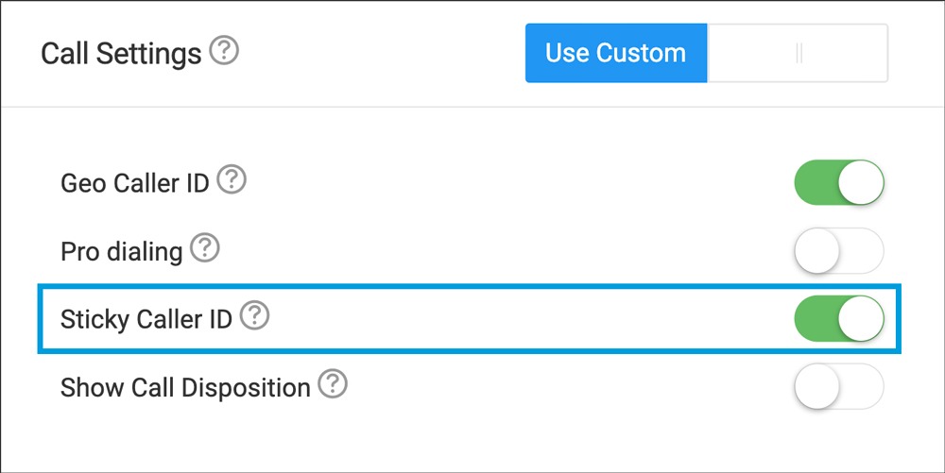Select the Pro dialing label text
945x473 pixels.
coord(121,252)
